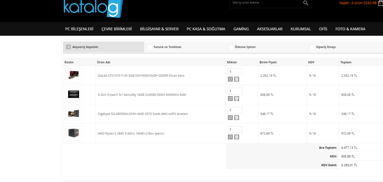383x182 pixels.
Task: Open PC KASA & SOĞUTMA menu
Action: (x=206, y=29)
